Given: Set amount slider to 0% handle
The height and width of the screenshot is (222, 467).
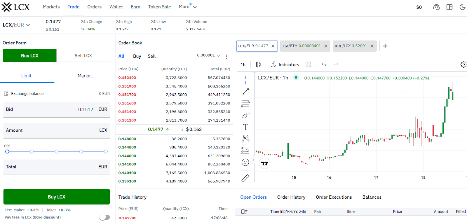Looking at the screenshot, I should click(x=7, y=151).
